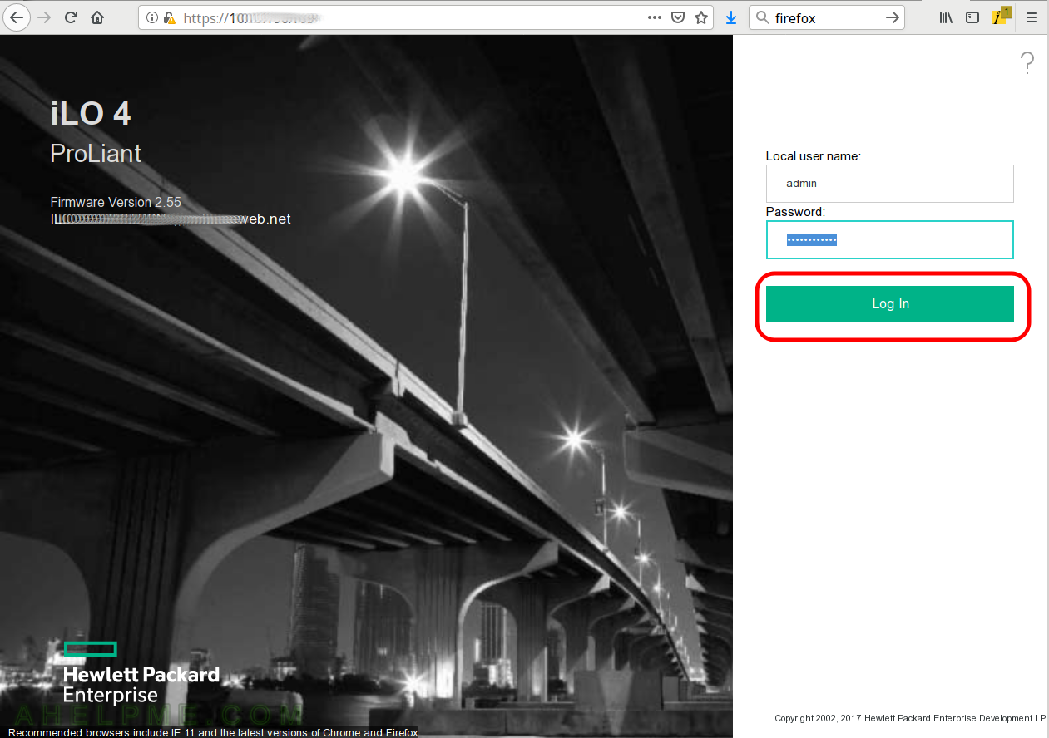Open the Library menu
Image resolution: width=1049 pixels, height=738 pixels.
946,17
